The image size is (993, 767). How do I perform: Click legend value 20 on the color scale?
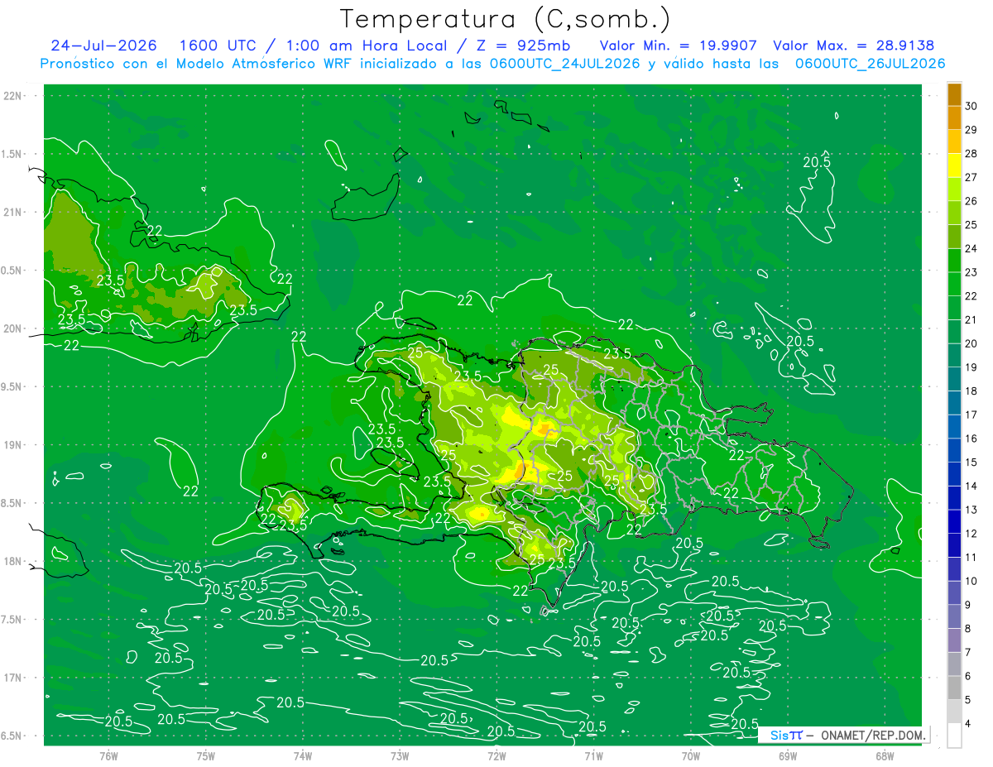971,343
